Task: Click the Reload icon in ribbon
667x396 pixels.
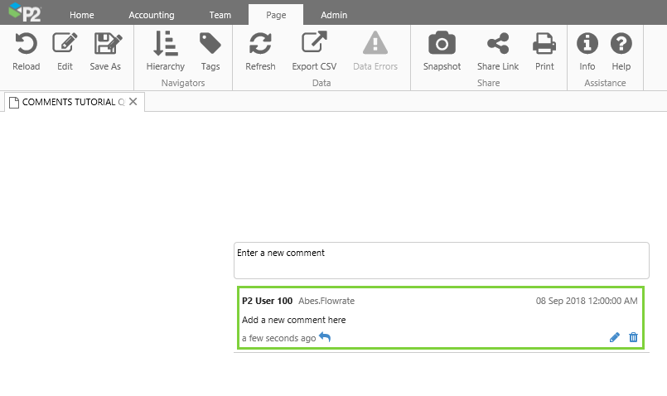Action: pyautogui.click(x=26, y=44)
